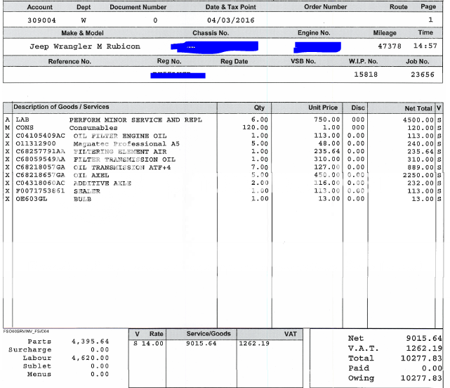The height and width of the screenshot is (388, 450).
Task: Select the vehicle Jeep Wrangler M Rubicon
Action: click(85, 46)
